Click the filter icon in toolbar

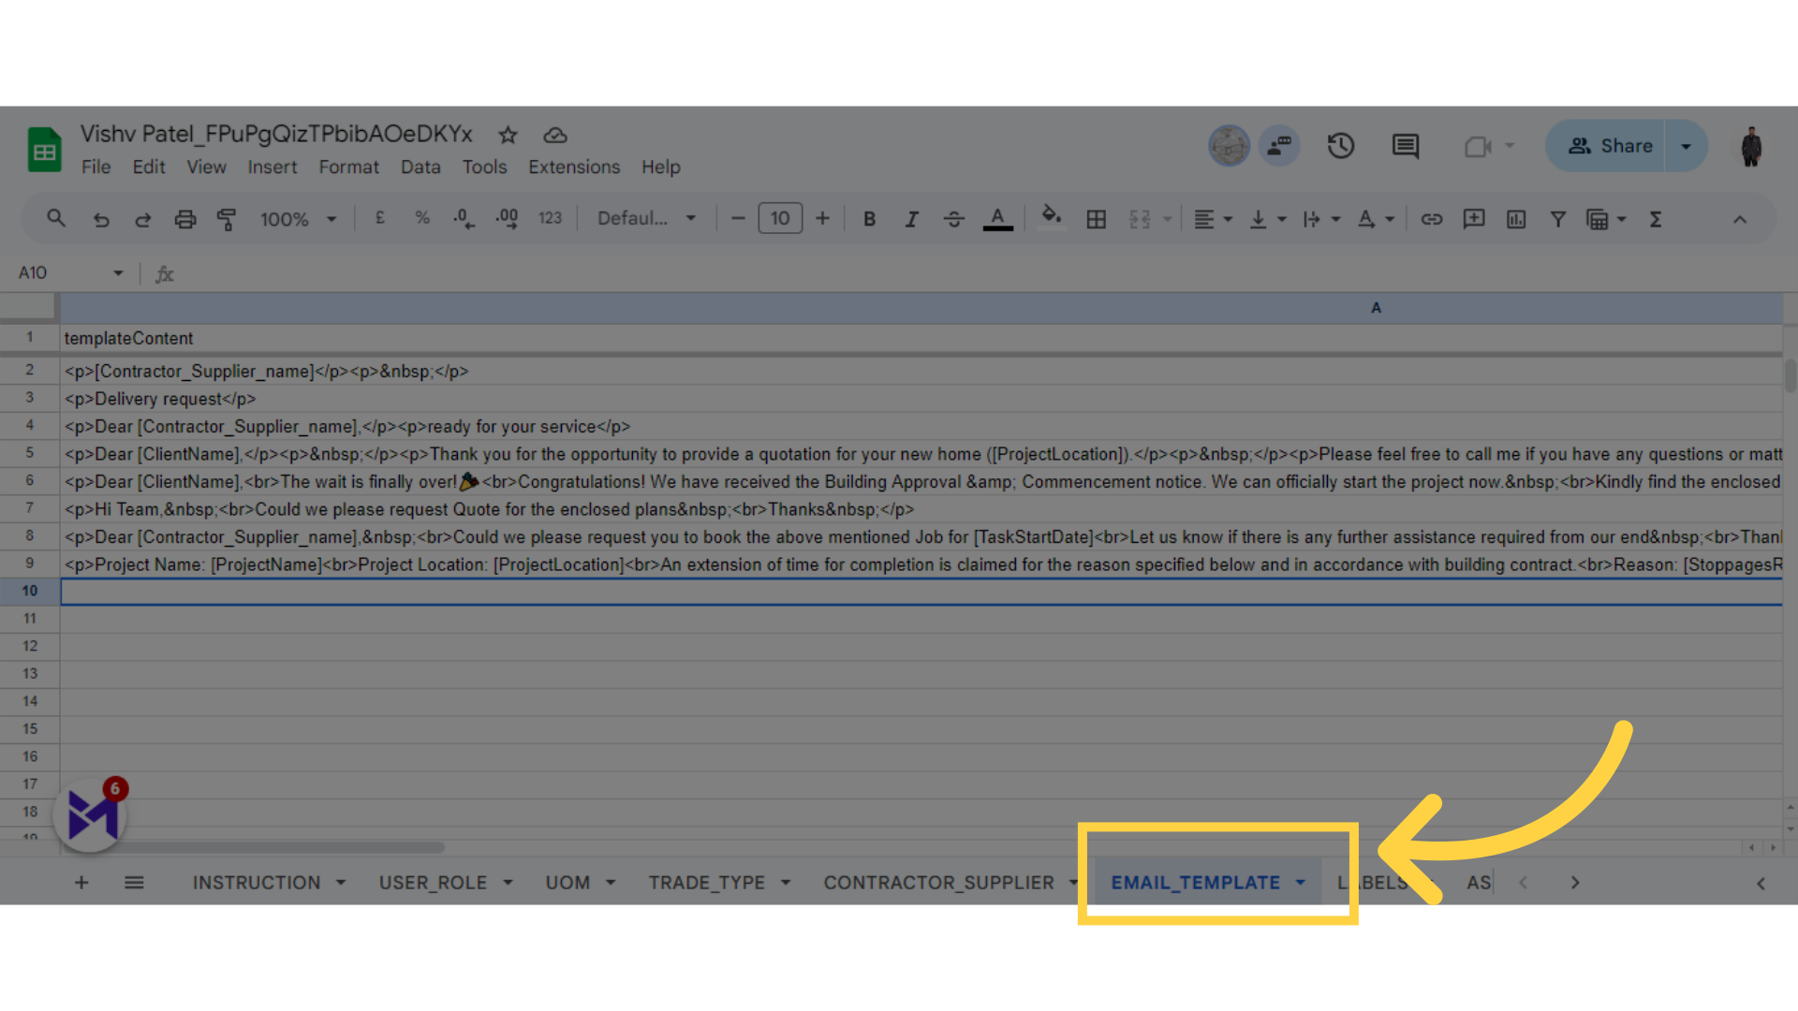coord(1558,218)
